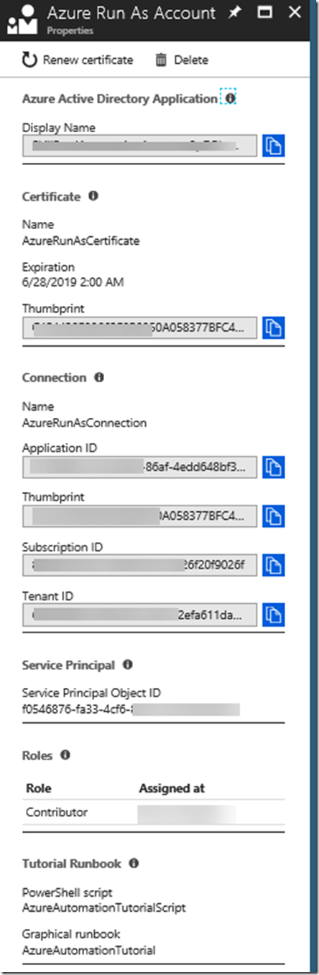The height and width of the screenshot is (975, 319).
Task: Show info tooltip for Certificate section
Action: coord(93,196)
